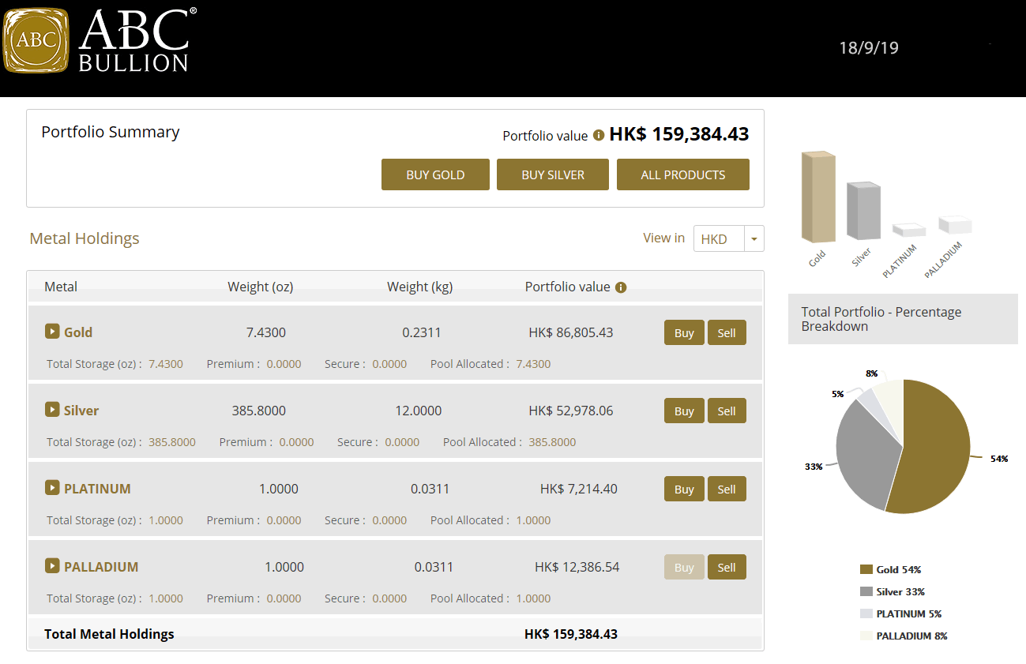The image size is (1026, 664).
Task: Expand the Gold holdings row arrow
Action: pyautogui.click(x=52, y=332)
